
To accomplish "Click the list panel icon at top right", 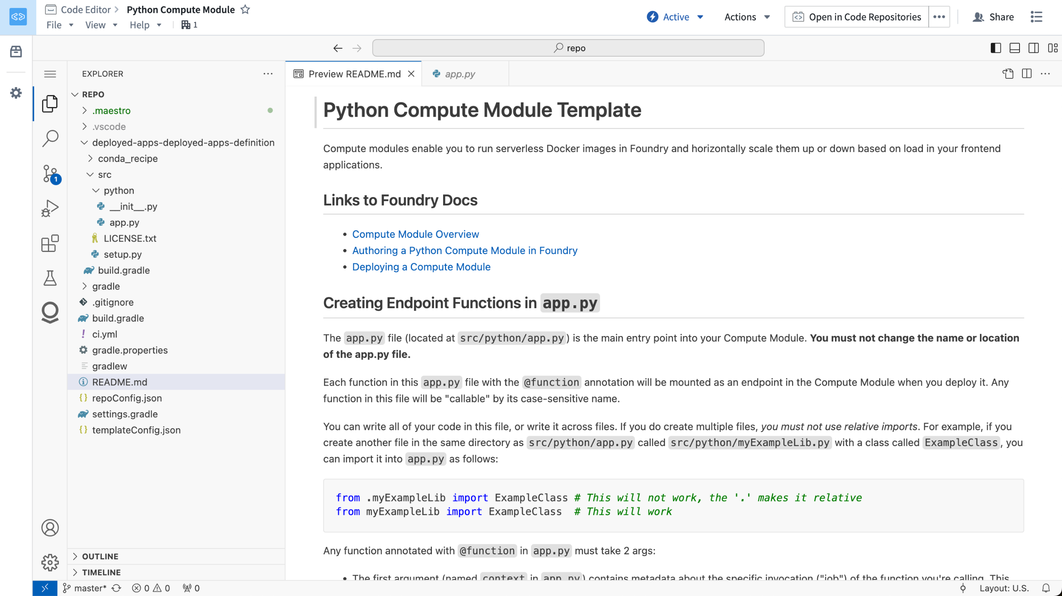I will click(x=1036, y=17).
